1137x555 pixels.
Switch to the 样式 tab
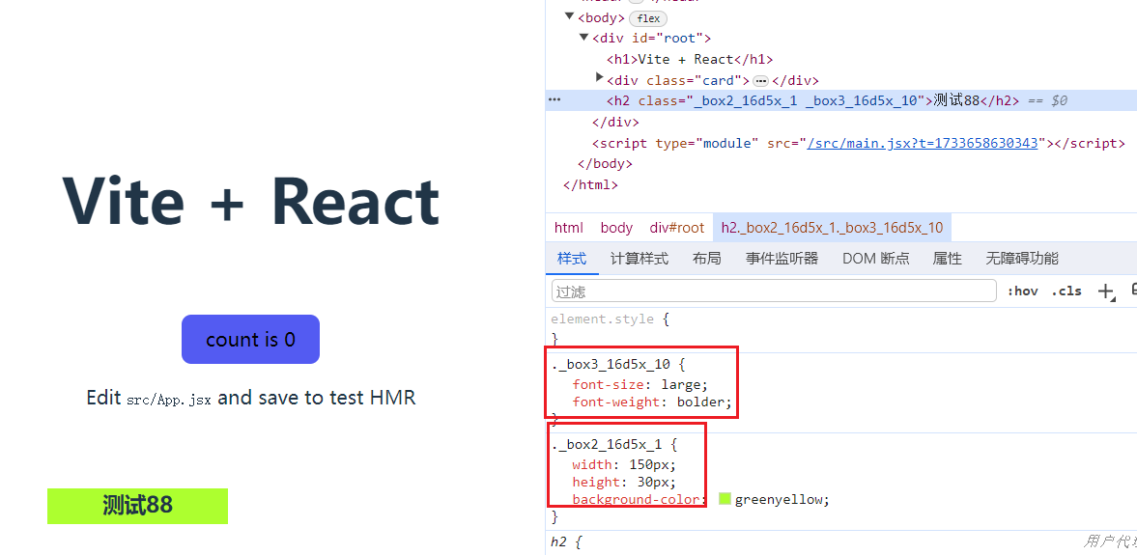[572, 259]
